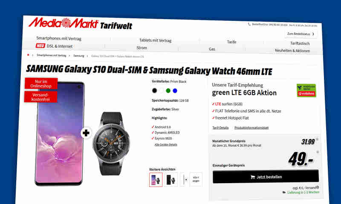Viewport: 341px width, 204px height.
Task: Click the MediaMarkt Tarifwelt logo
Action: pyautogui.click(x=80, y=24)
